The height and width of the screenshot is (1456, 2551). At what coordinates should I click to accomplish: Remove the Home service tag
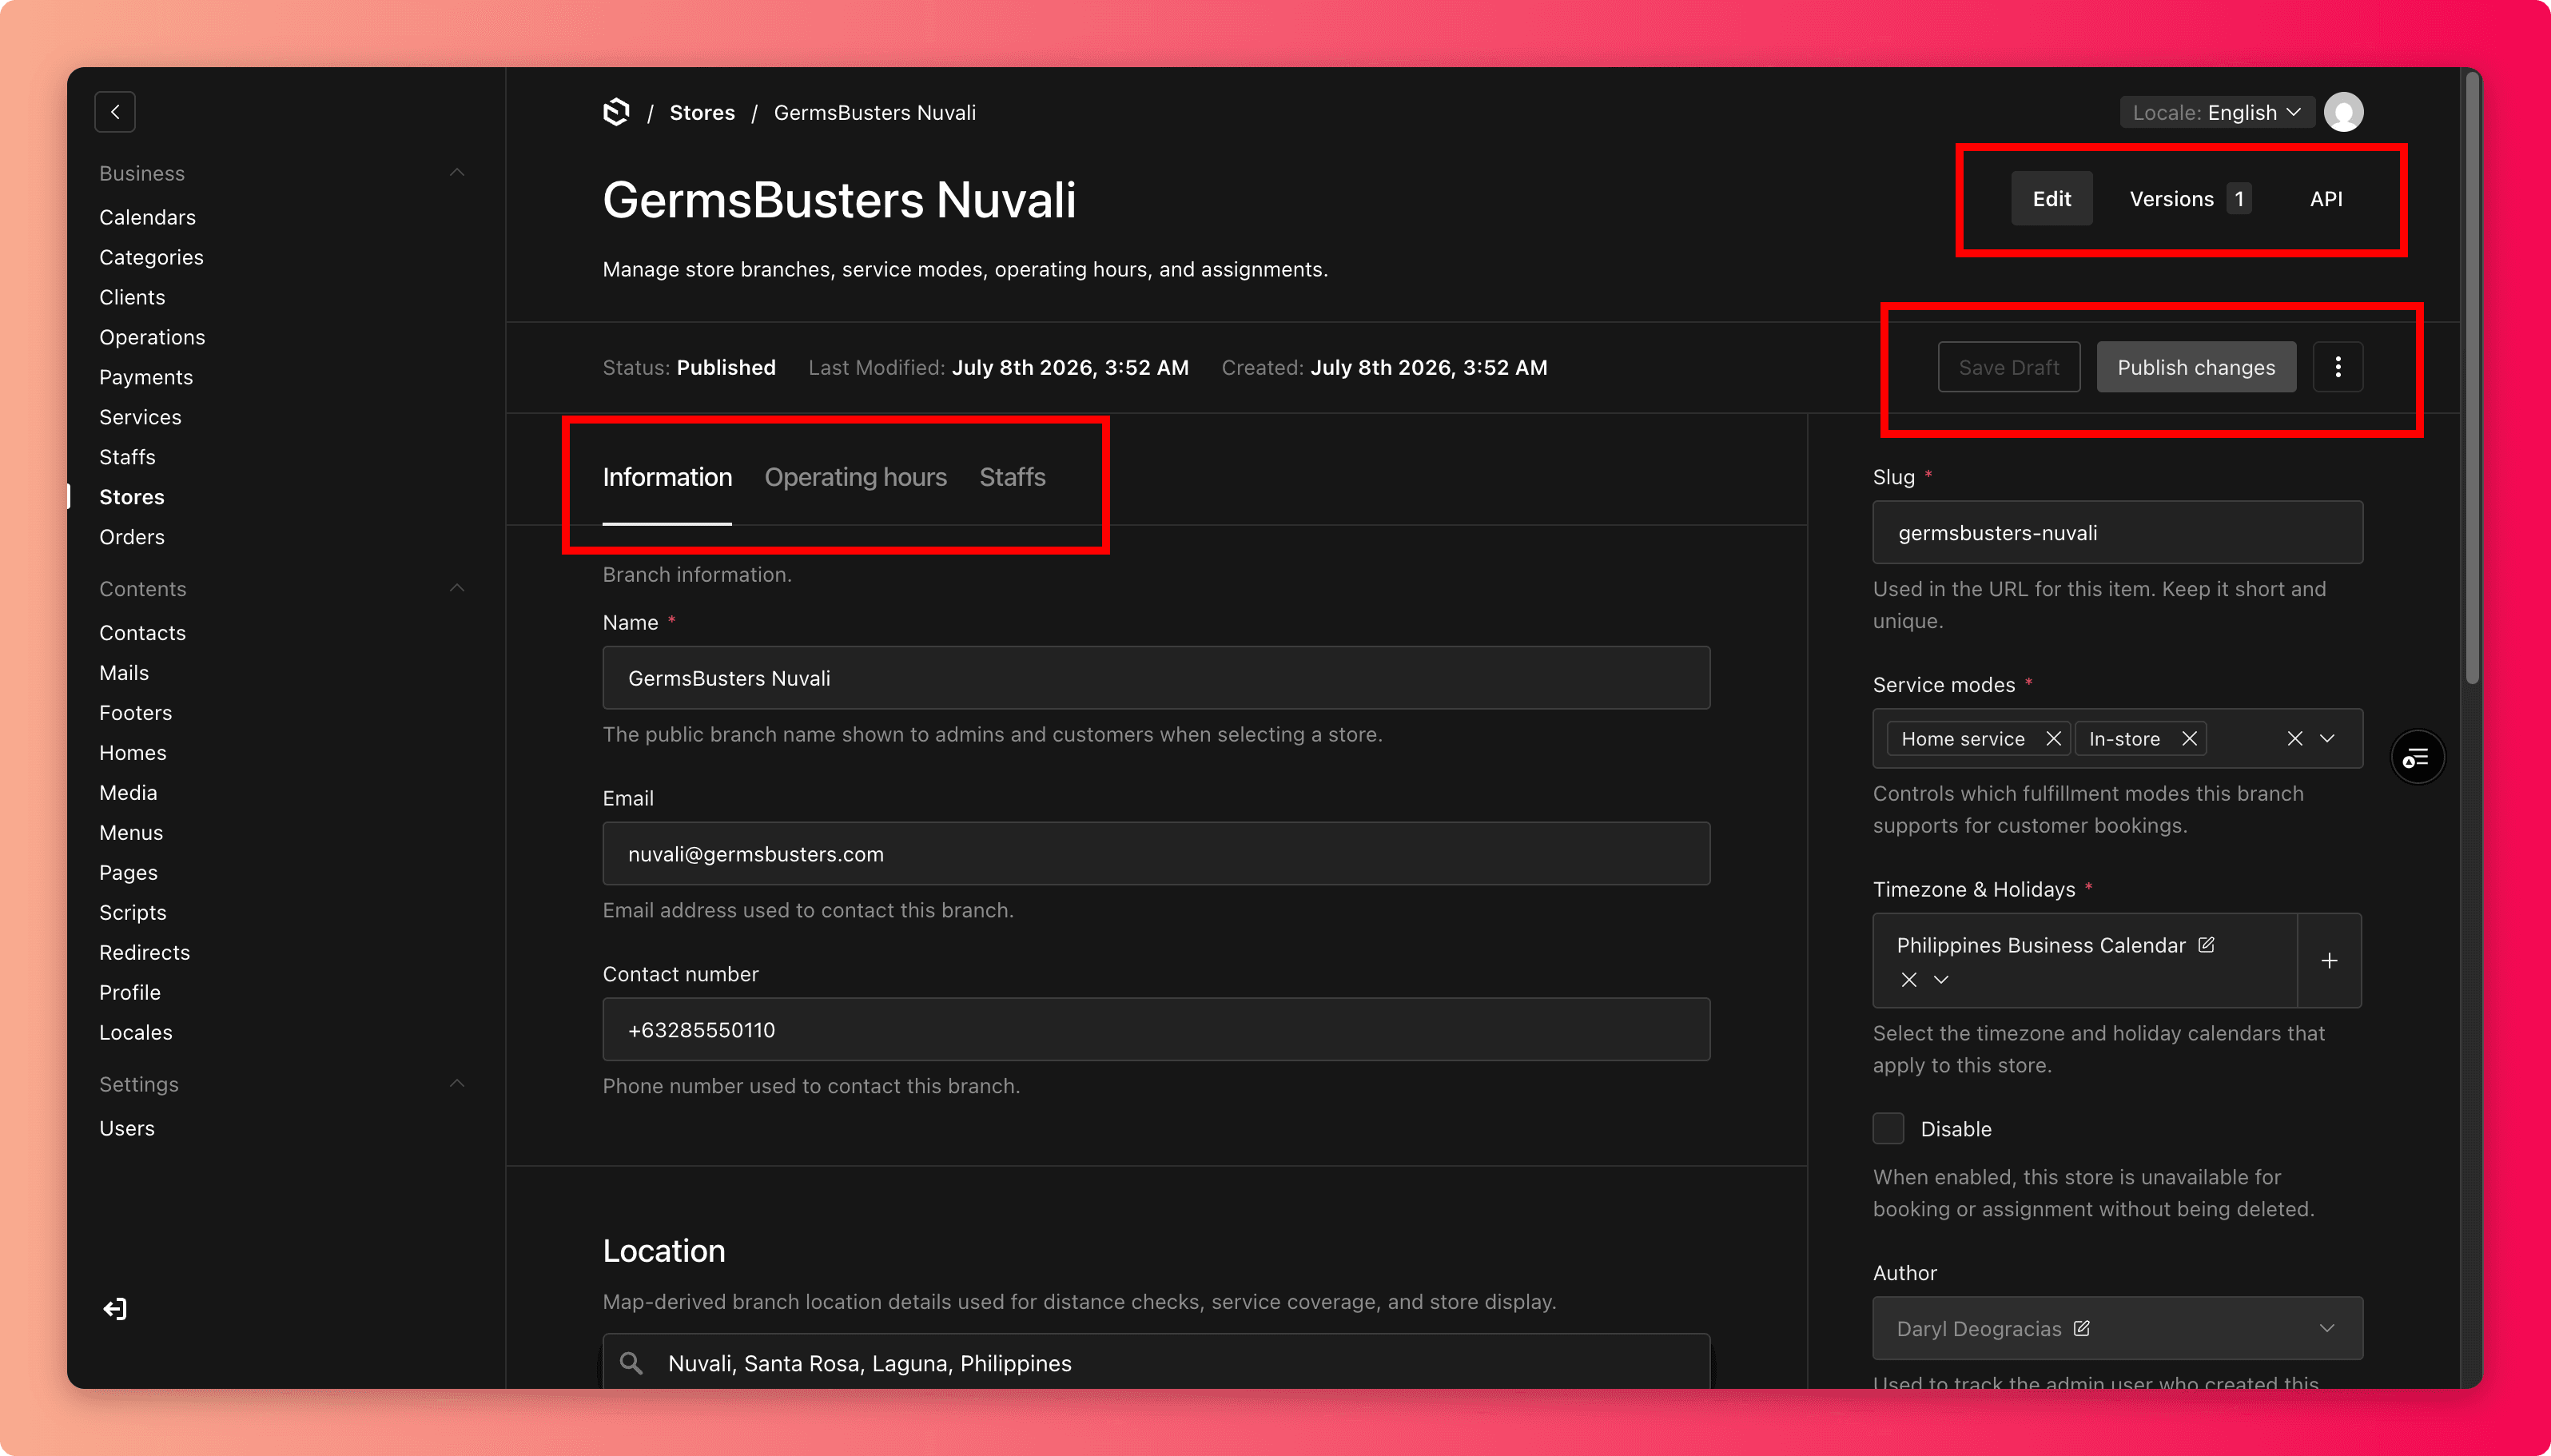[x=2053, y=738]
